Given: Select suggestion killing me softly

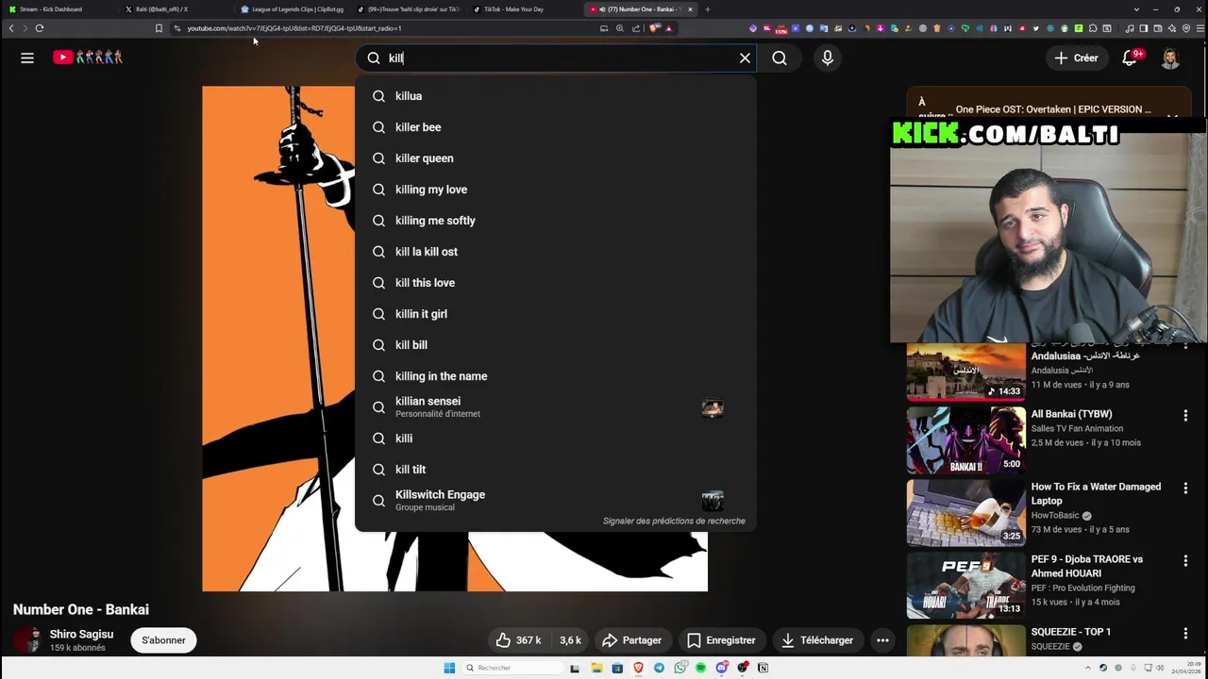Looking at the screenshot, I should 556,221.
